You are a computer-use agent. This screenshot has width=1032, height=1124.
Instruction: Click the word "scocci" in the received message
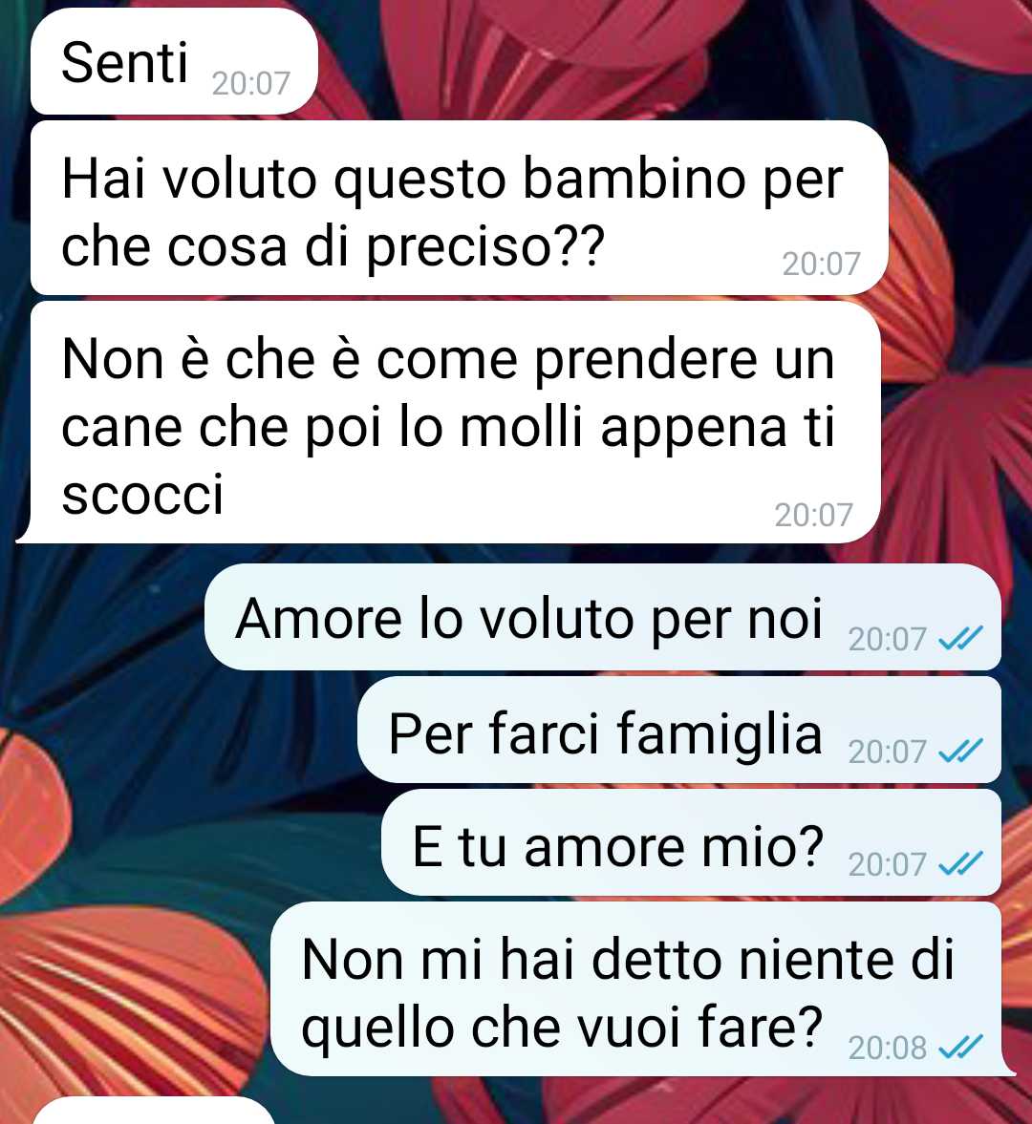(142, 495)
